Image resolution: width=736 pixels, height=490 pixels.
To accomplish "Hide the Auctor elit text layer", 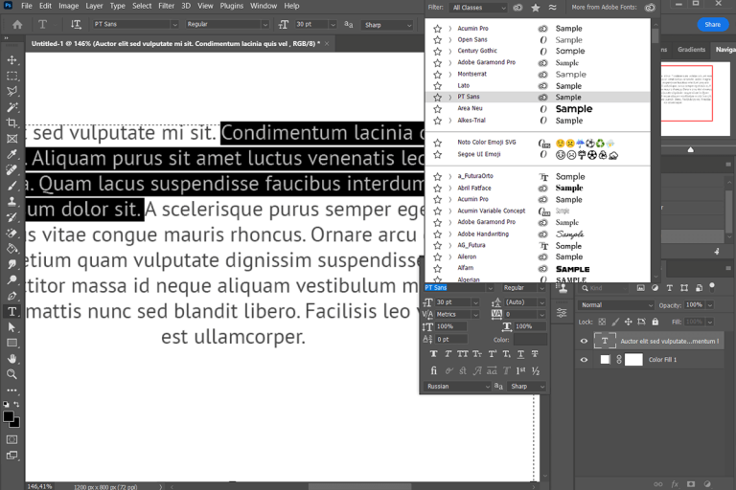I will coord(584,341).
